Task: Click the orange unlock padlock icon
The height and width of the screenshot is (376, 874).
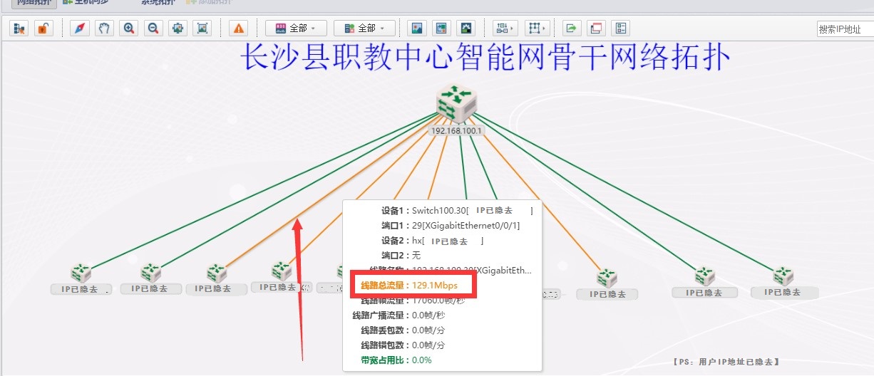Action: tap(43, 28)
